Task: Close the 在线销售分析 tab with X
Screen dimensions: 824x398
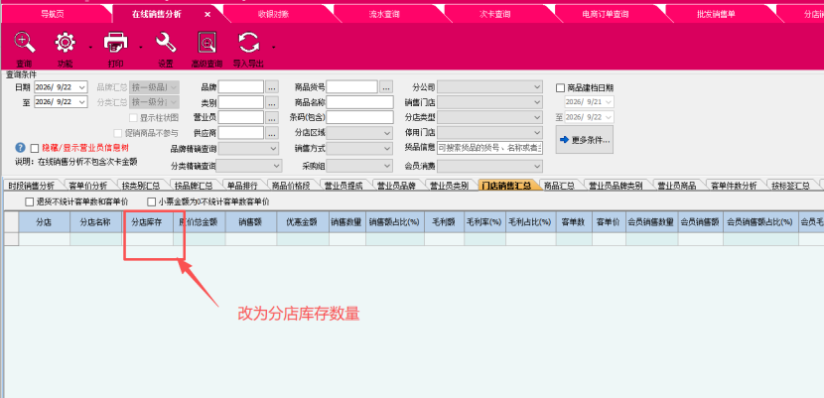Action: (x=207, y=15)
